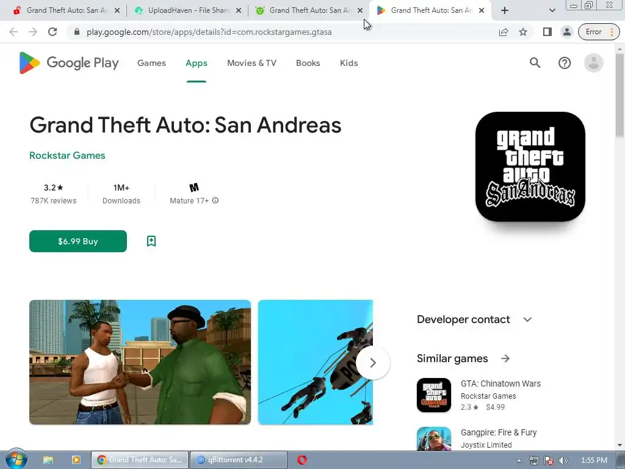Open Rockstar Games developer page
This screenshot has height=469, width=625.
click(x=67, y=156)
